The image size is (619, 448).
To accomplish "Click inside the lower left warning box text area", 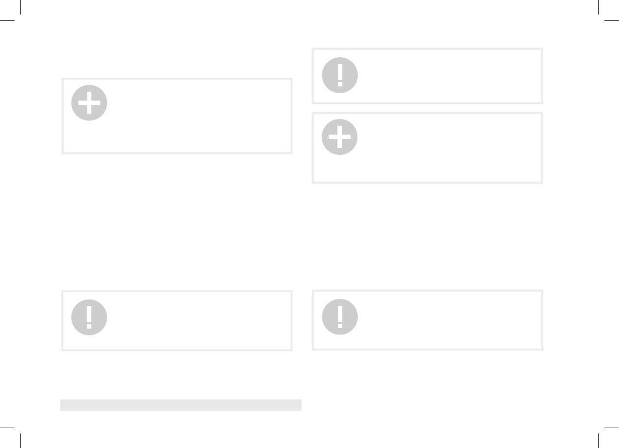I will [194, 320].
